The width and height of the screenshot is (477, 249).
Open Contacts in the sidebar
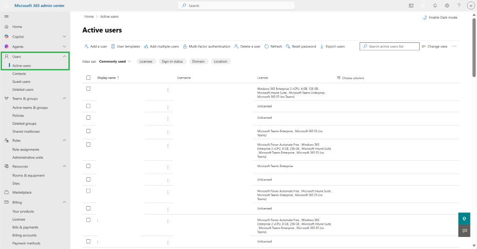coord(19,74)
